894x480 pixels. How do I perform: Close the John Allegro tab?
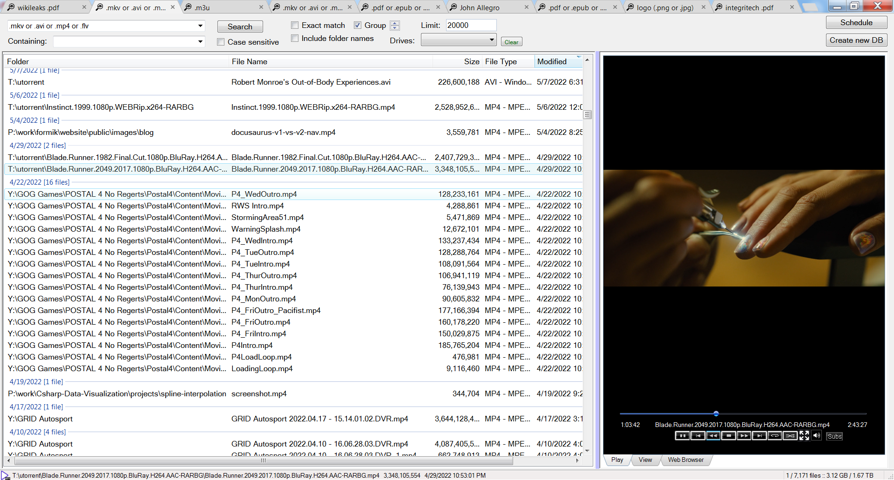pos(527,7)
